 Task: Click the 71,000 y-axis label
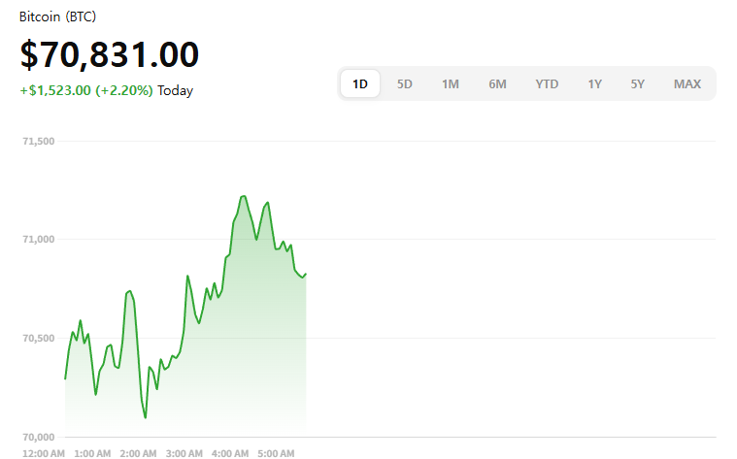point(38,240)
